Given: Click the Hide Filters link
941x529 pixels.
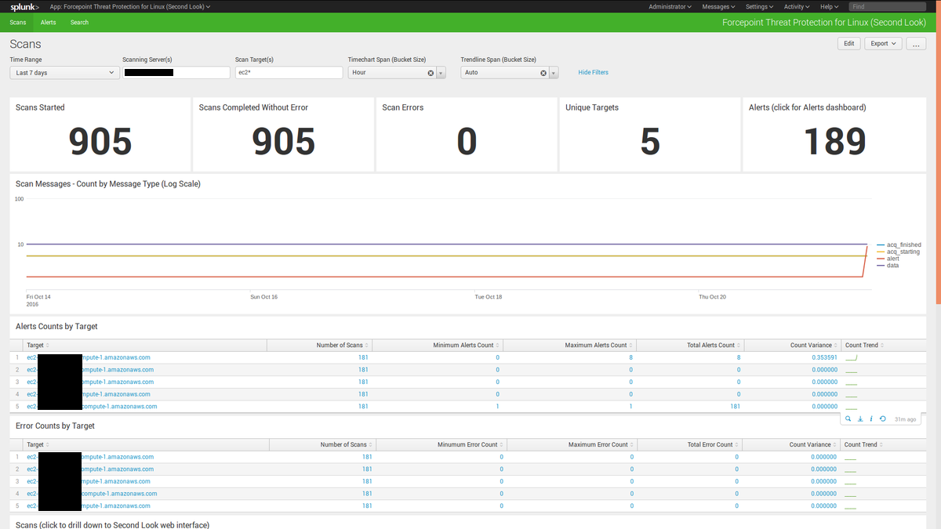Looking at the screenshot, I should [x=593, y=72].
